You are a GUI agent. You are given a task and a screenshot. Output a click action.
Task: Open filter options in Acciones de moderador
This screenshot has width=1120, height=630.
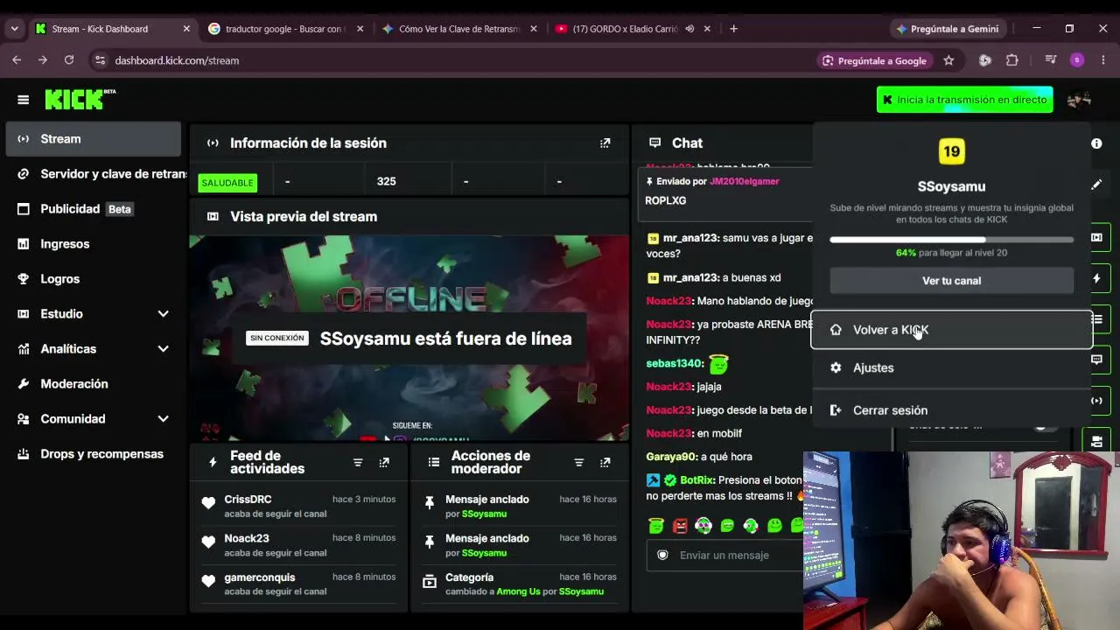(578, 462)
